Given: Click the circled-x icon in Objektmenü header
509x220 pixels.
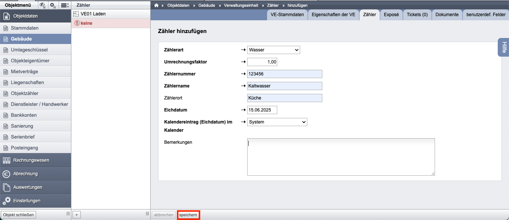Looking at the screenshot, I should (53, 5).
